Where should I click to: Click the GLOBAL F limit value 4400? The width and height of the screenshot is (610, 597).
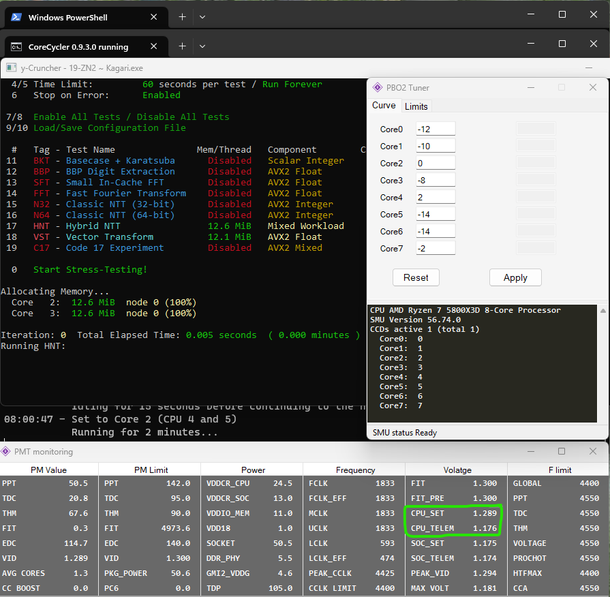point(590,483)
